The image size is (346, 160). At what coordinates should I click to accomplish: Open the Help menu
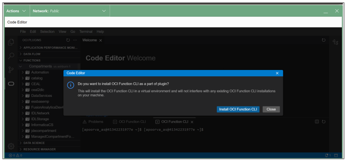100,31
